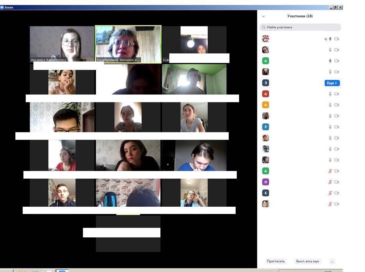Unmute the dark К participant's crossed-out microphone

point(330,193)
